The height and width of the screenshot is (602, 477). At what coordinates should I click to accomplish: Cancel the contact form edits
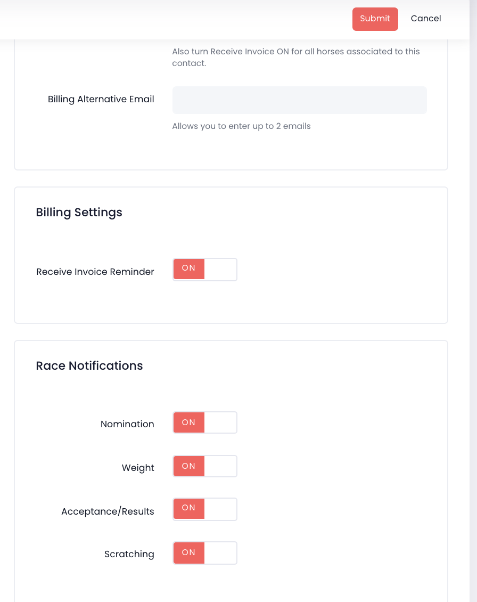click(425, 19)
